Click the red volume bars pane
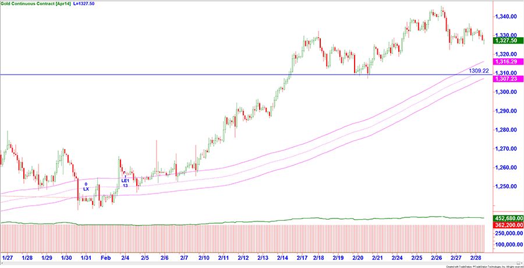This screenshot has width=524, height=268. pos(233,238)
